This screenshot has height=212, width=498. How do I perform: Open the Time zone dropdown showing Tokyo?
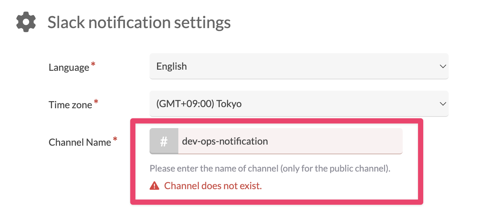[299, 104]
